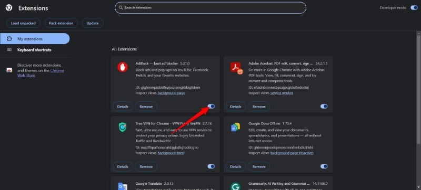Remove the Free VPN extension
The width and height of the screenshot is (421, 190).
click(146, 166)
